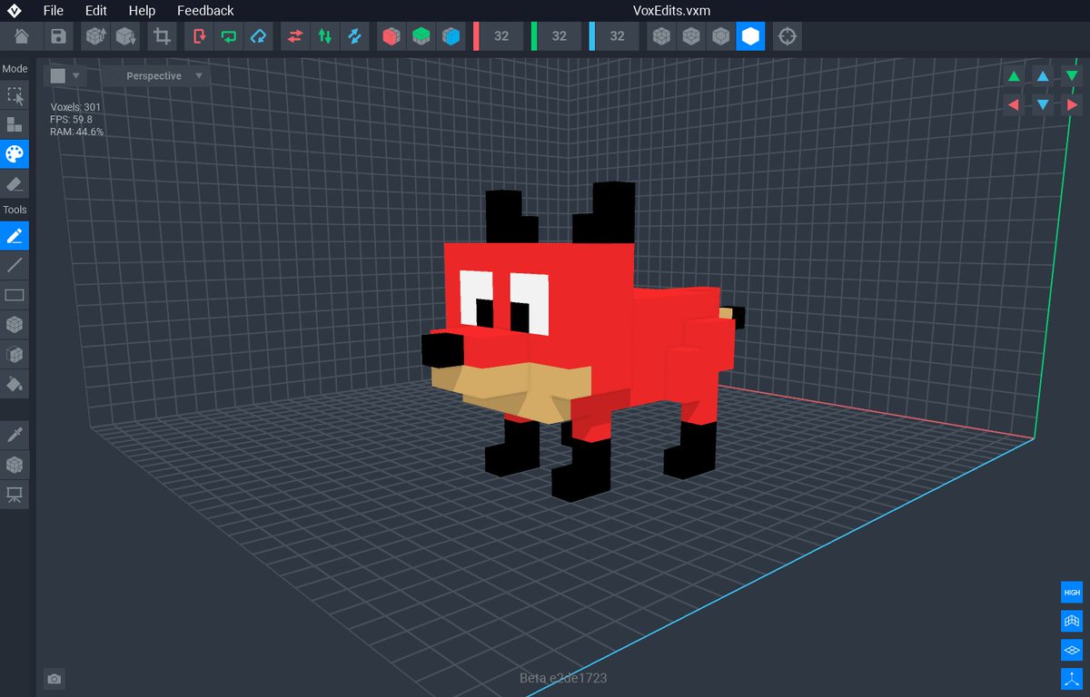Toggle the axis display button

tap(1072, 679)
